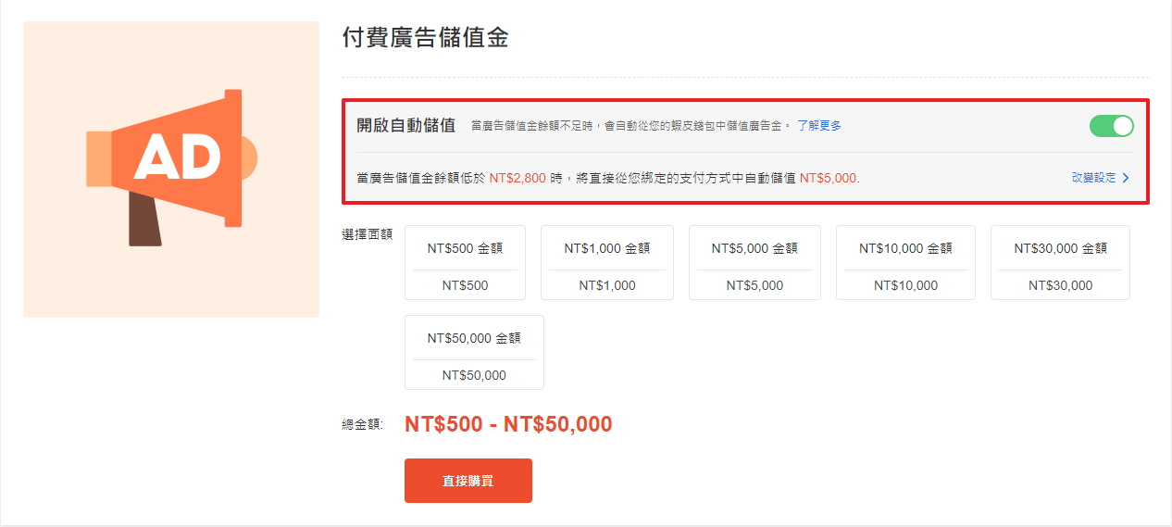The image size is (1172, 527).
Task: Click the NT$5,000 auto top-up amount text
Action: coord(829,178)
